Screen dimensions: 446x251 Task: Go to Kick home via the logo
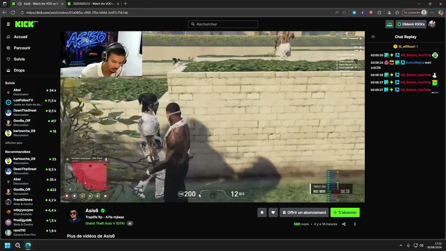pos(26,24)
